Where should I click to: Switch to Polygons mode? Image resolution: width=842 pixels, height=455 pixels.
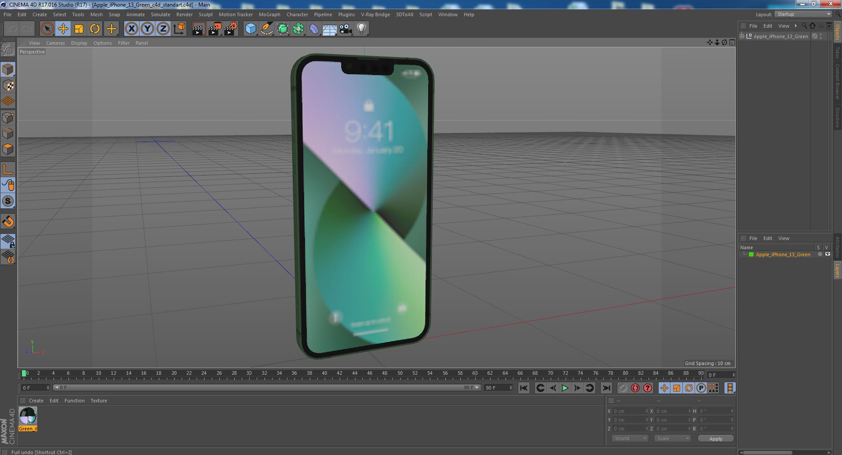pyautogui.click(x=8, y=149)
